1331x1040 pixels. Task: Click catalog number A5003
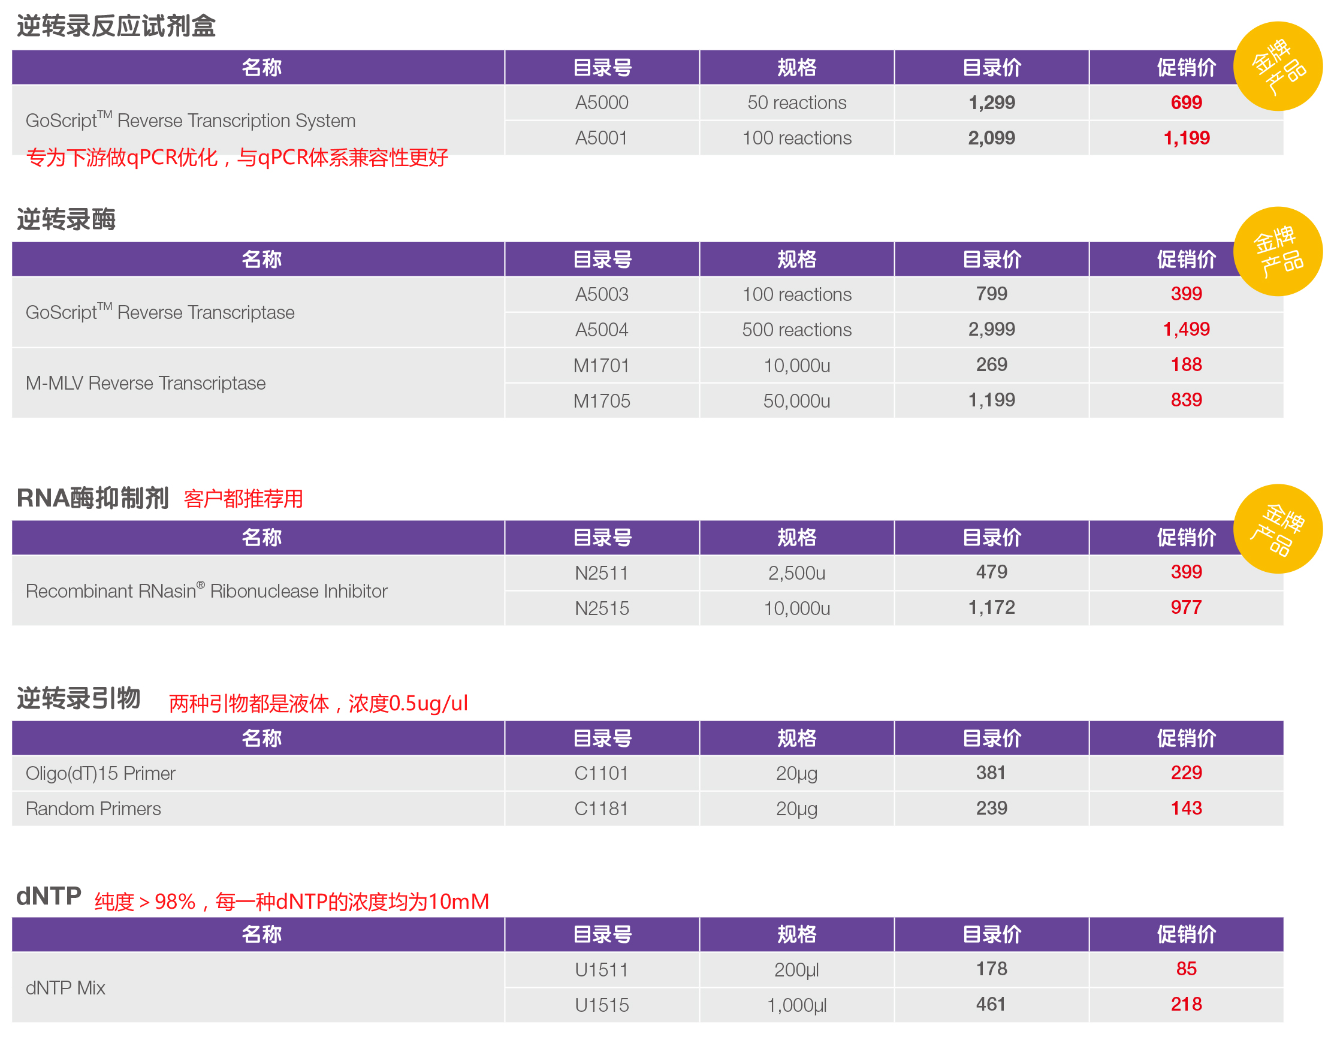click(x=602, y=294)
